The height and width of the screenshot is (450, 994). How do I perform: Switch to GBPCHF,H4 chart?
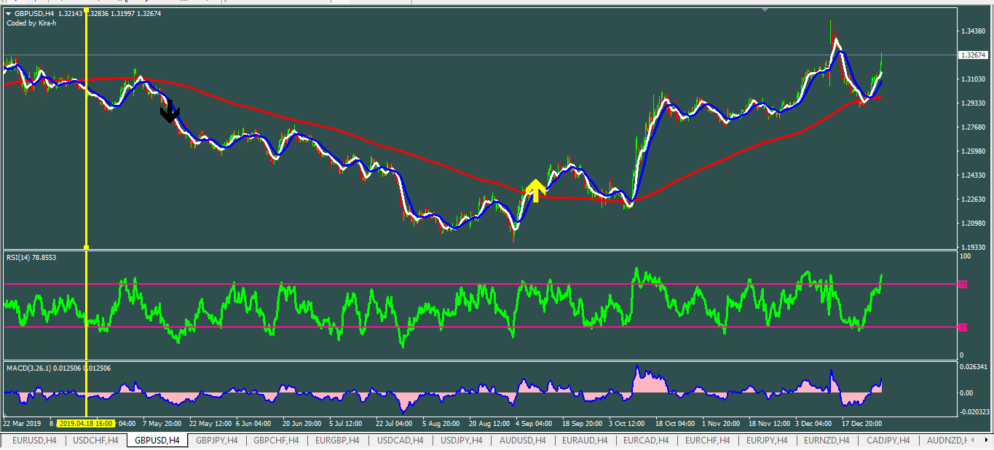click(x=277, y=441)
